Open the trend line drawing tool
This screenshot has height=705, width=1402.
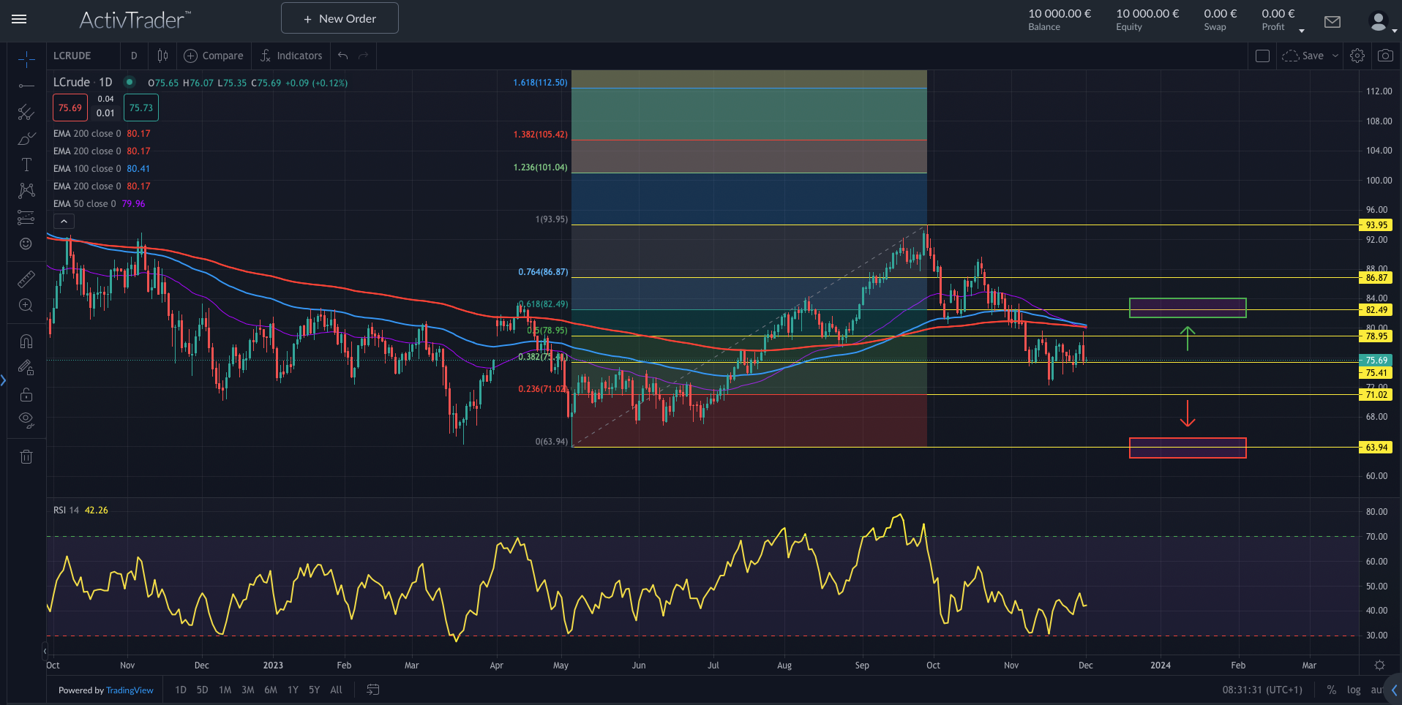pos(26,86)
